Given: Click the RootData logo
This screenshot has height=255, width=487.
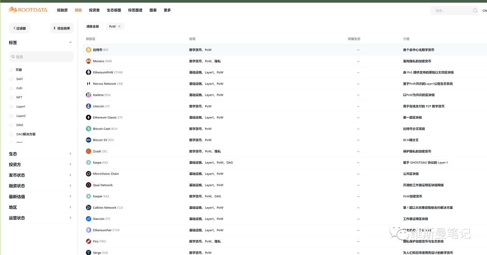Looking at the screenshot, I should point(28,10).
